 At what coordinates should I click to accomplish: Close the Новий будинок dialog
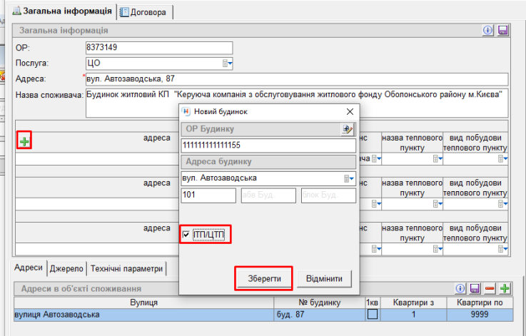350,112
